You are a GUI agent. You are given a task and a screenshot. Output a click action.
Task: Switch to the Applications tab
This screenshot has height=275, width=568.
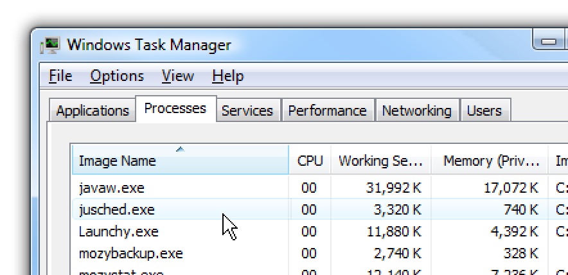[x=93, y=111]
